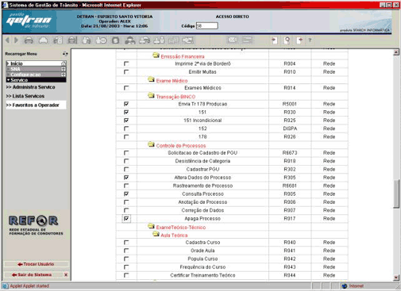Click the forward arrow in the toolbar

(17, 40)
